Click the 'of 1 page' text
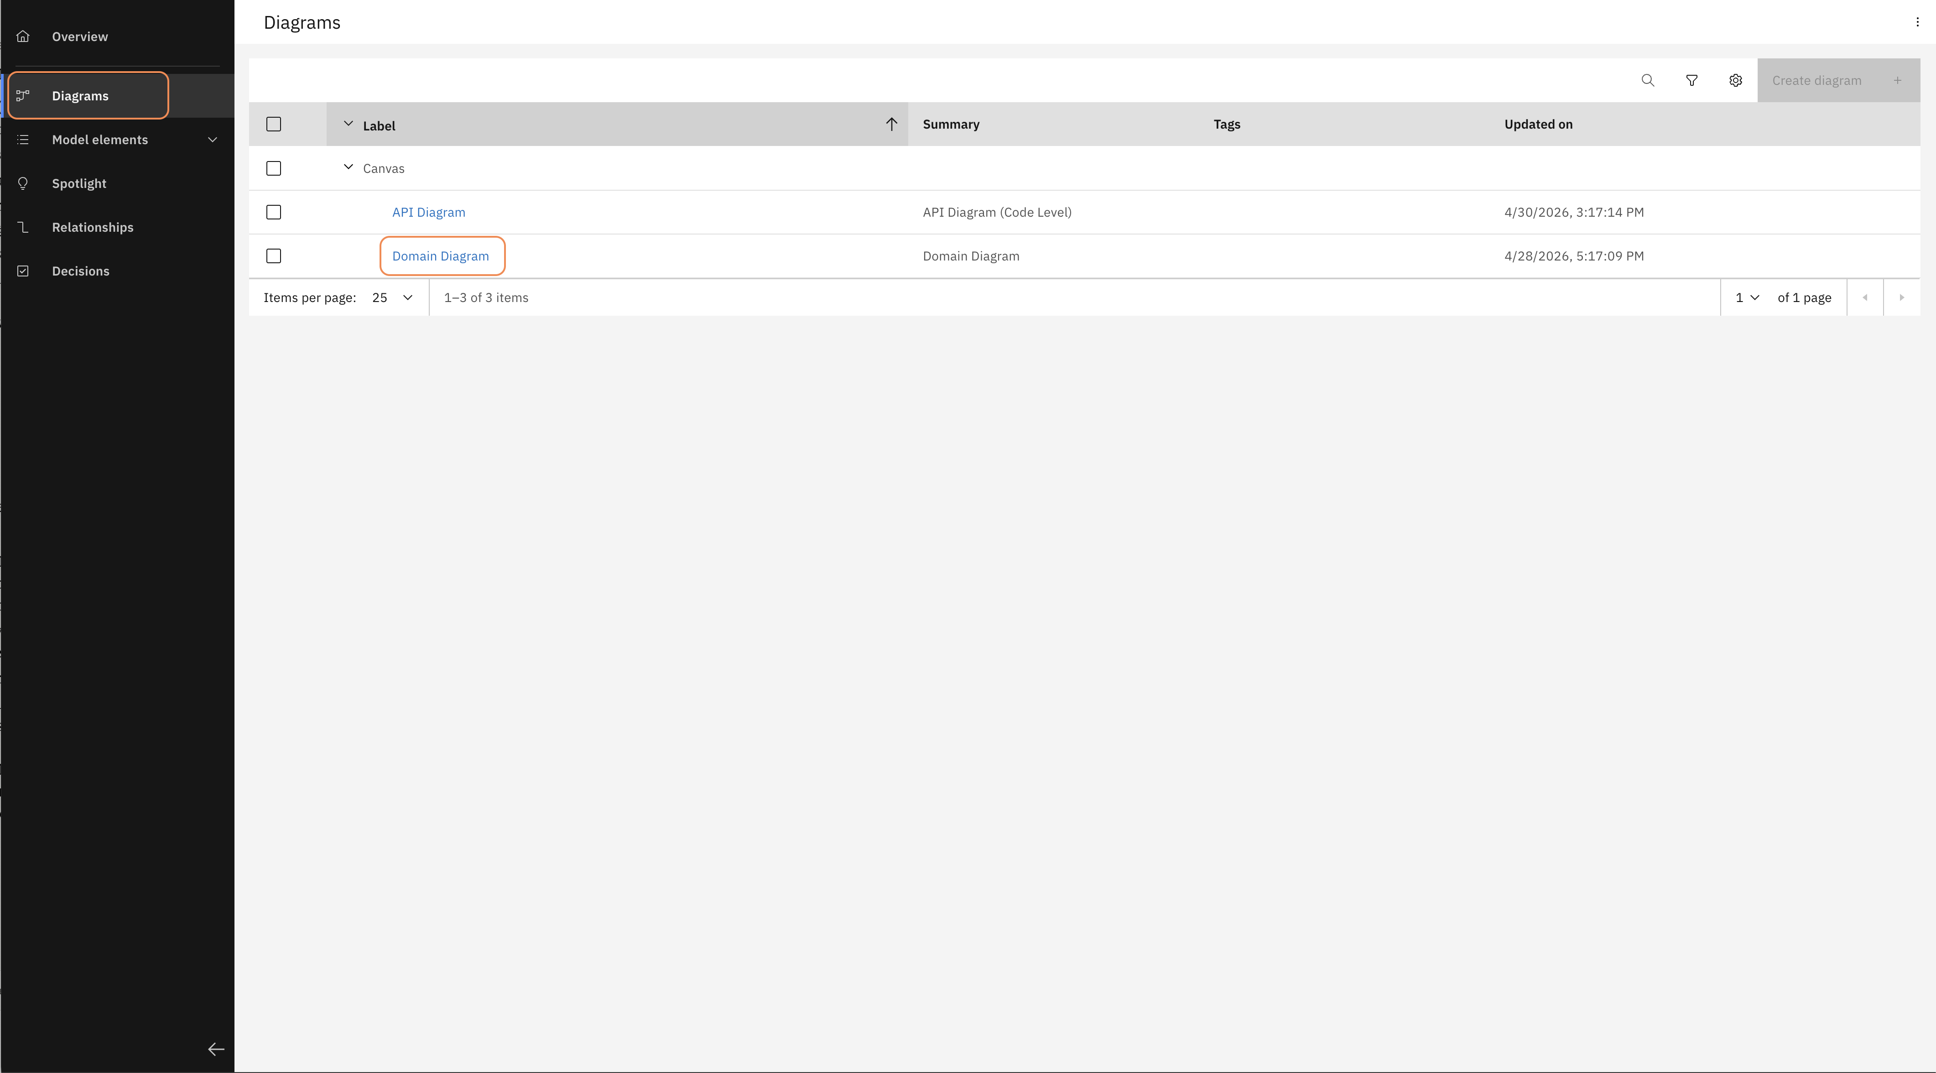The height and width of the screenshot is (1073, 1936). (1804, 297)
